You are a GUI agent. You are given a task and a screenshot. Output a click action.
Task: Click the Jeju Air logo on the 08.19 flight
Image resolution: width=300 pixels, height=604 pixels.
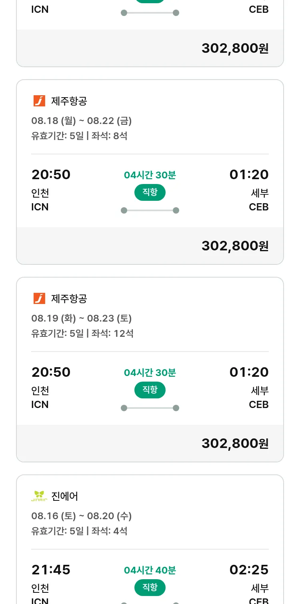click(39, 298)
